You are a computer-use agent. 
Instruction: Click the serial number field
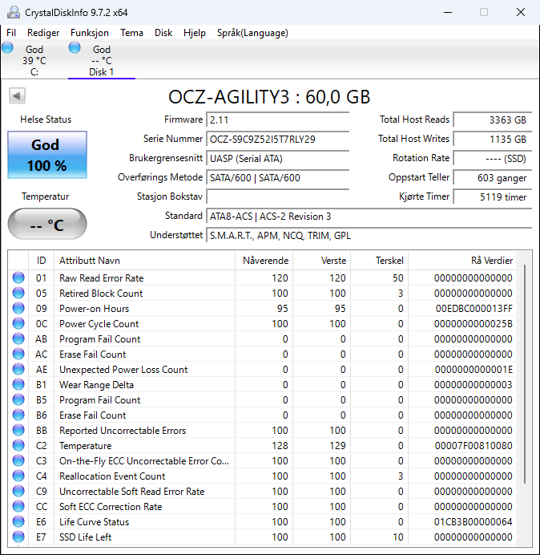click(277, 139)
